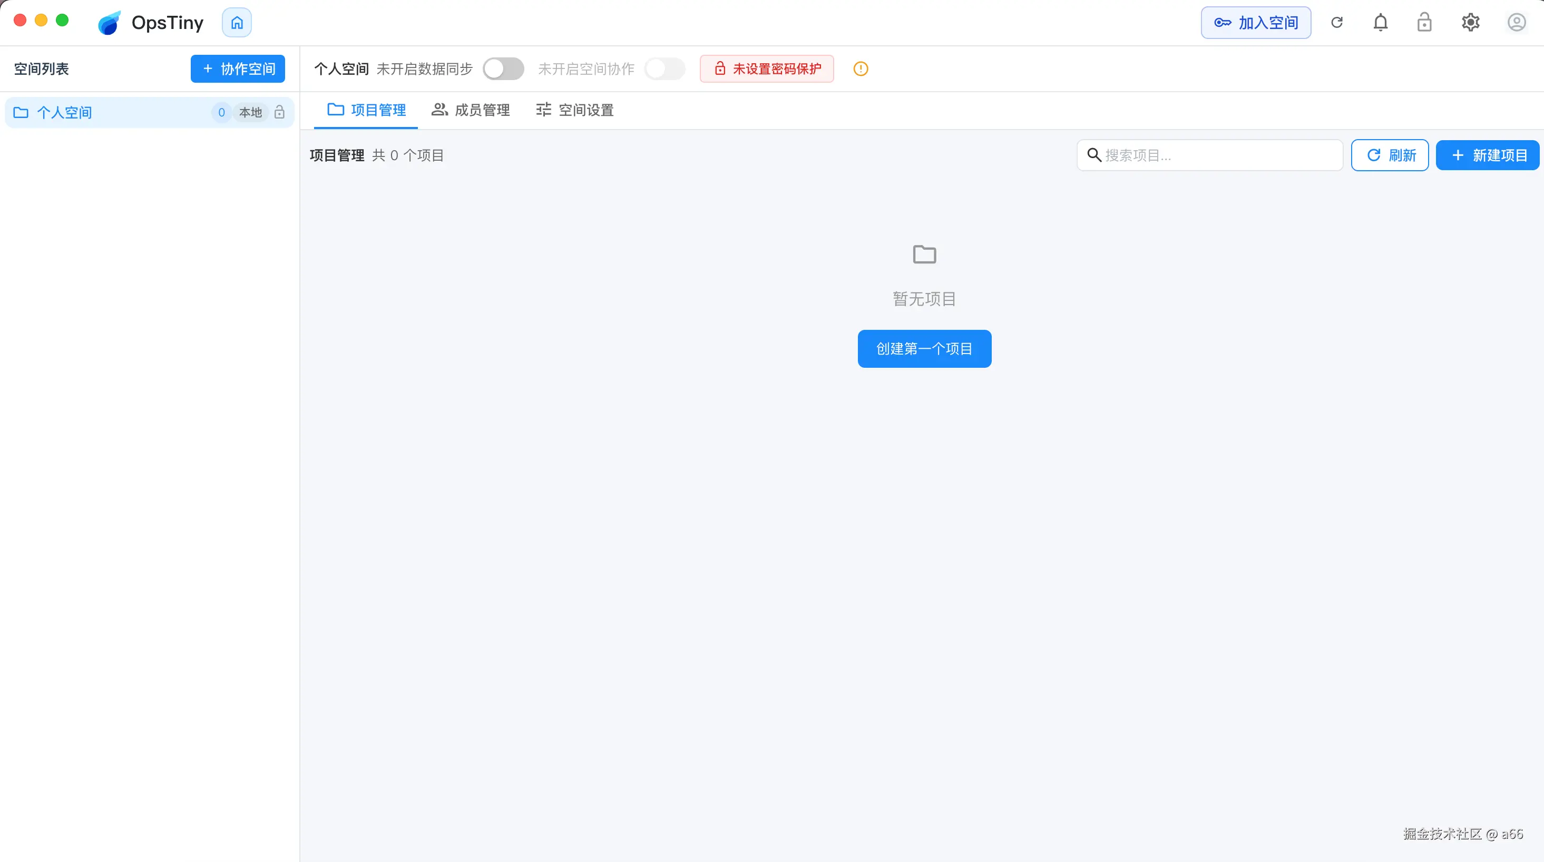Open the notification bell
Image resolution: width=1544 pixels, height=862 pixels.
pos(1380,22)
